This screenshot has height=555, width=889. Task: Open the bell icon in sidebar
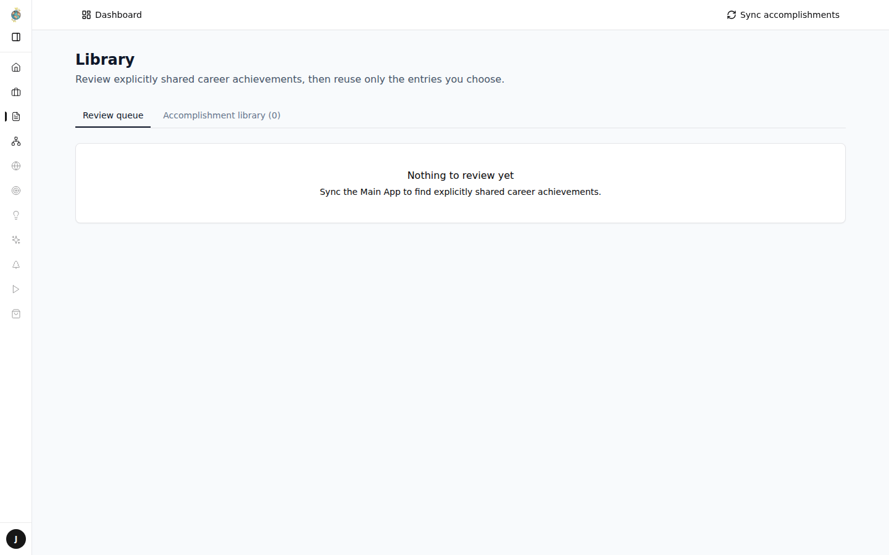pyautogui.click(x=16, y=265)
